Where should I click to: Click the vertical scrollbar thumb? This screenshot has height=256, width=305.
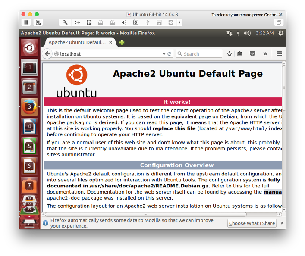point(284,88)
